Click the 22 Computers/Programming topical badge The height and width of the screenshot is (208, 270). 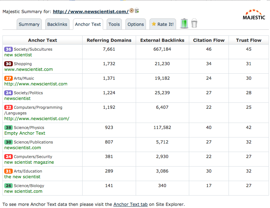pos(9,107)
